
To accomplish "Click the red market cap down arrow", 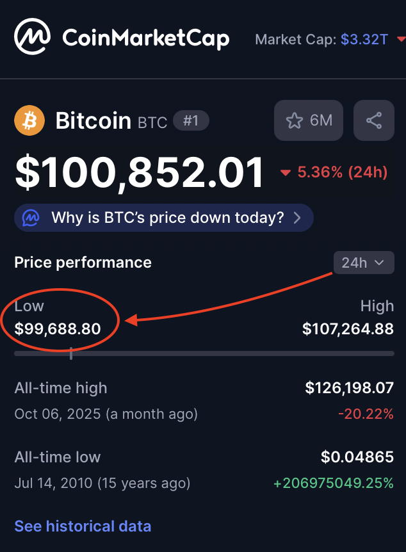I will pos(401,40).
